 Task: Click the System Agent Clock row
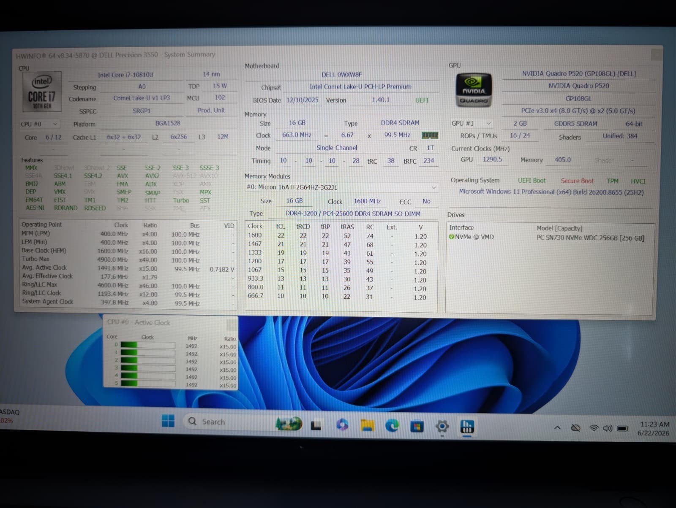point(128,302)
